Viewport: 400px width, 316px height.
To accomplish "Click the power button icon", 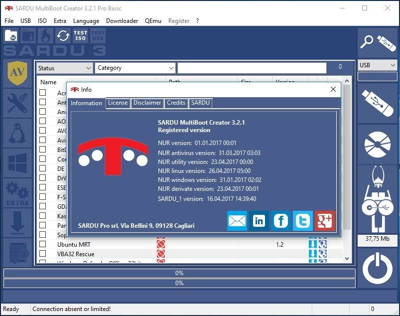I will click(377, 268).
